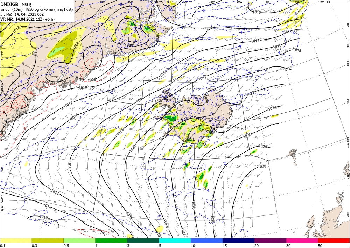Viewport: 350px width, 248px height.
Task: Click the '30' legend scale value
Action: 288,246
